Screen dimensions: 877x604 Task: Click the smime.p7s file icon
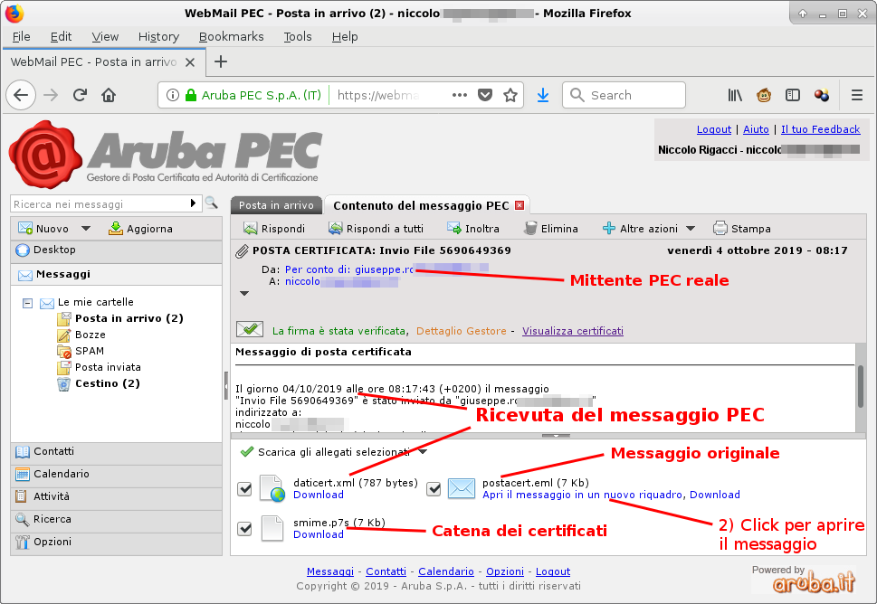272,528
